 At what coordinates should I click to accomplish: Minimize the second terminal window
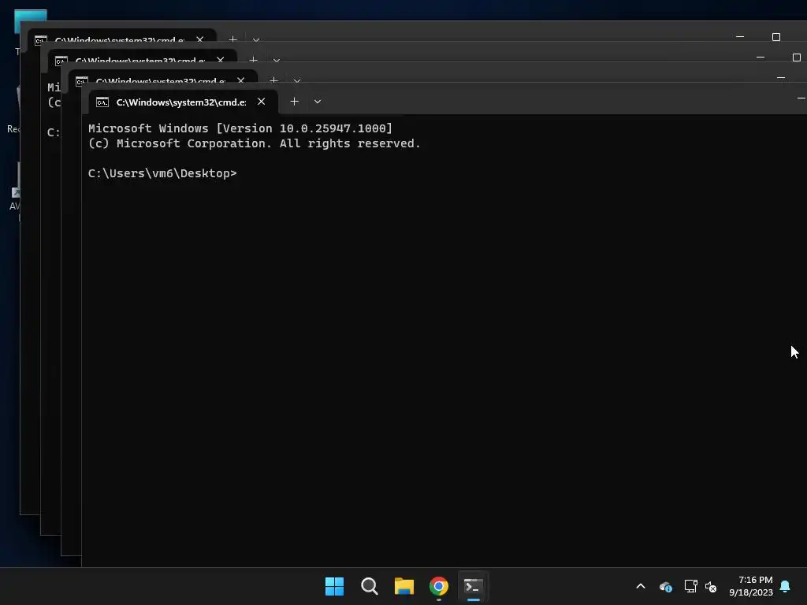tap(781, 77)
